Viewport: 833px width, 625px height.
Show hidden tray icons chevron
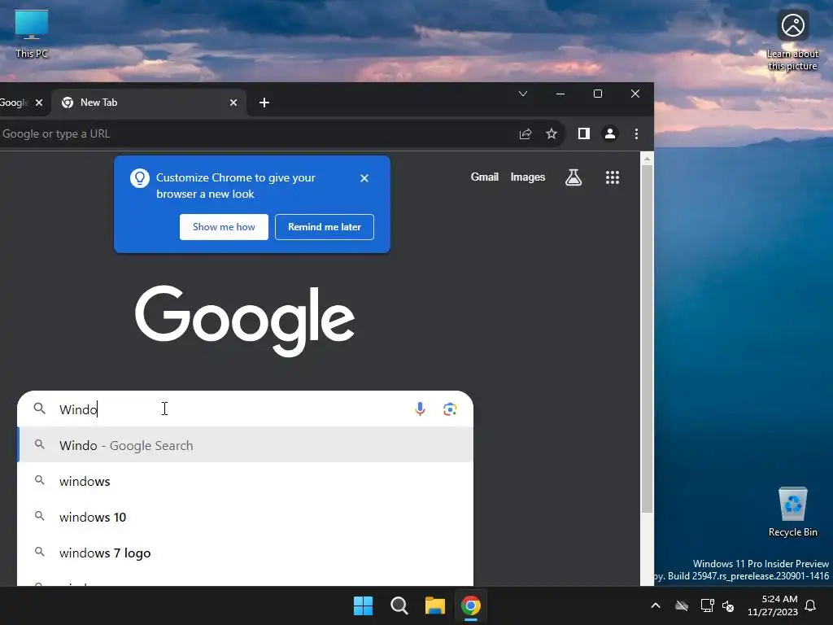pyautogui.click(x=656, y=605)
